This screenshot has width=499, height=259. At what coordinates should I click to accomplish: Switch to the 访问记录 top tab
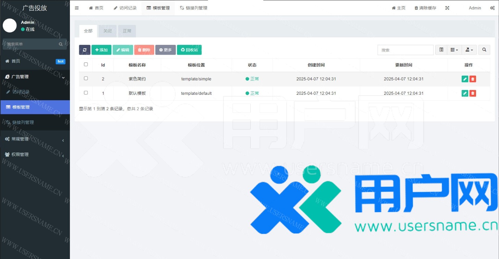click(x=125, y=8)
